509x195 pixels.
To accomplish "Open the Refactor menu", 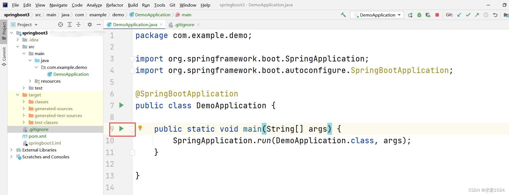I will tap(115, 5).
